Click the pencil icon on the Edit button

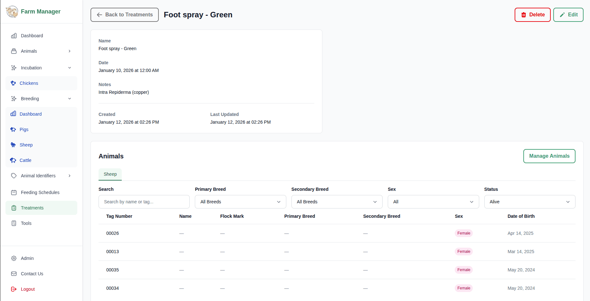point(561,15)
